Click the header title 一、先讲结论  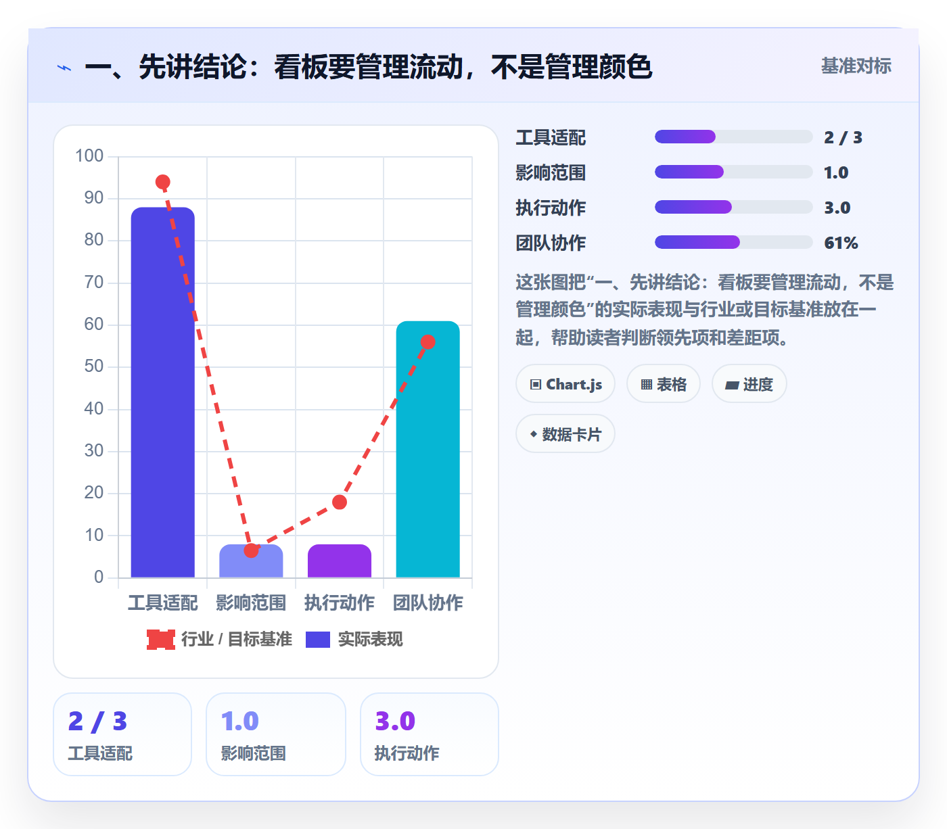pyautogui.click(x=369, y=67)
